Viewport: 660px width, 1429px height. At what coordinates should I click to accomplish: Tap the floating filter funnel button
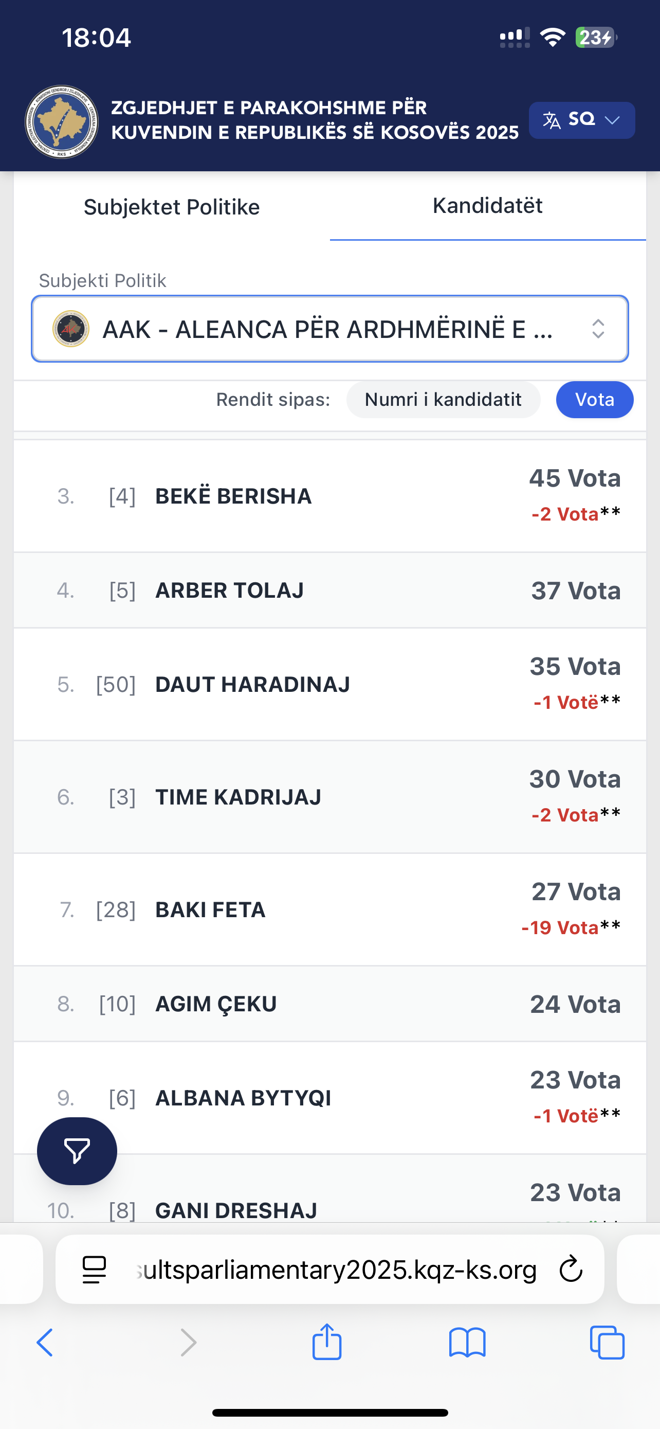(x=77, y=1151)
